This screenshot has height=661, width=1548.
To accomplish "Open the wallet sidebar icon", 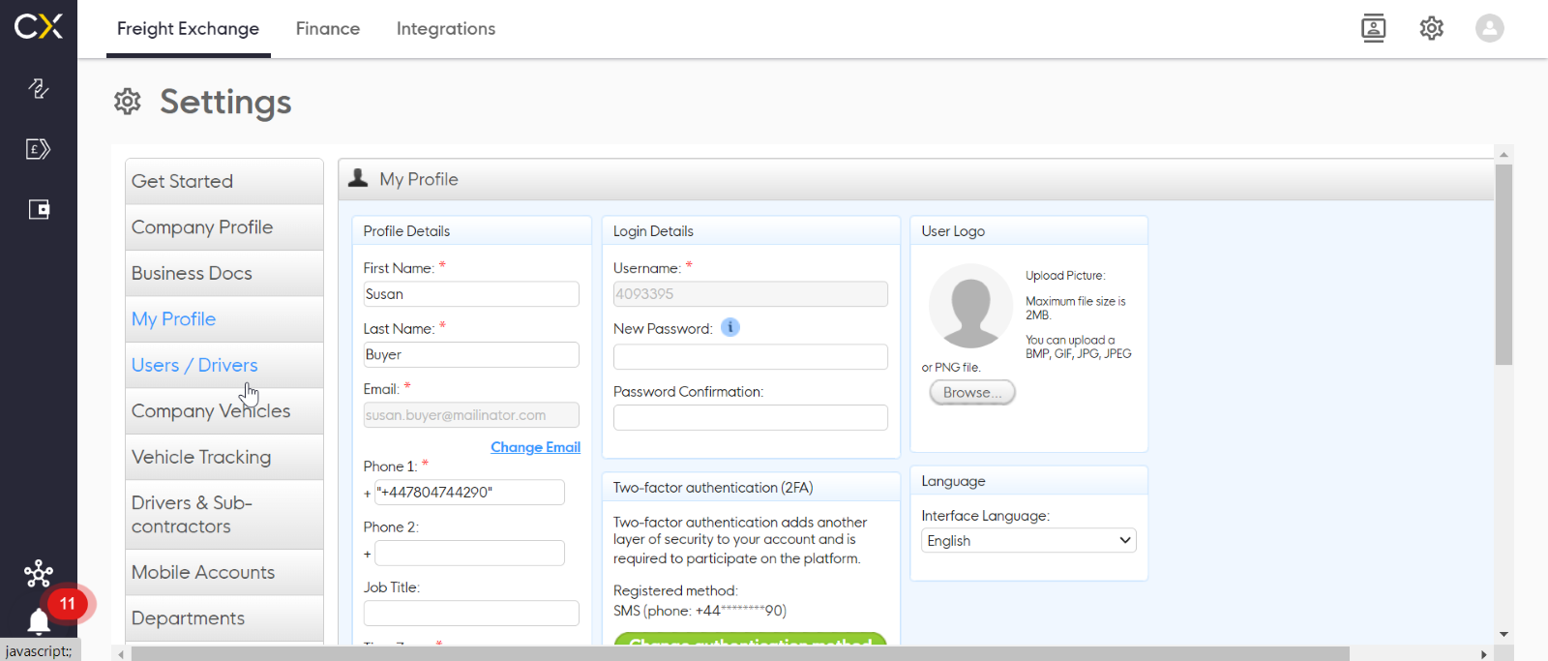I will pyautogui.click(x=39, y=209).
